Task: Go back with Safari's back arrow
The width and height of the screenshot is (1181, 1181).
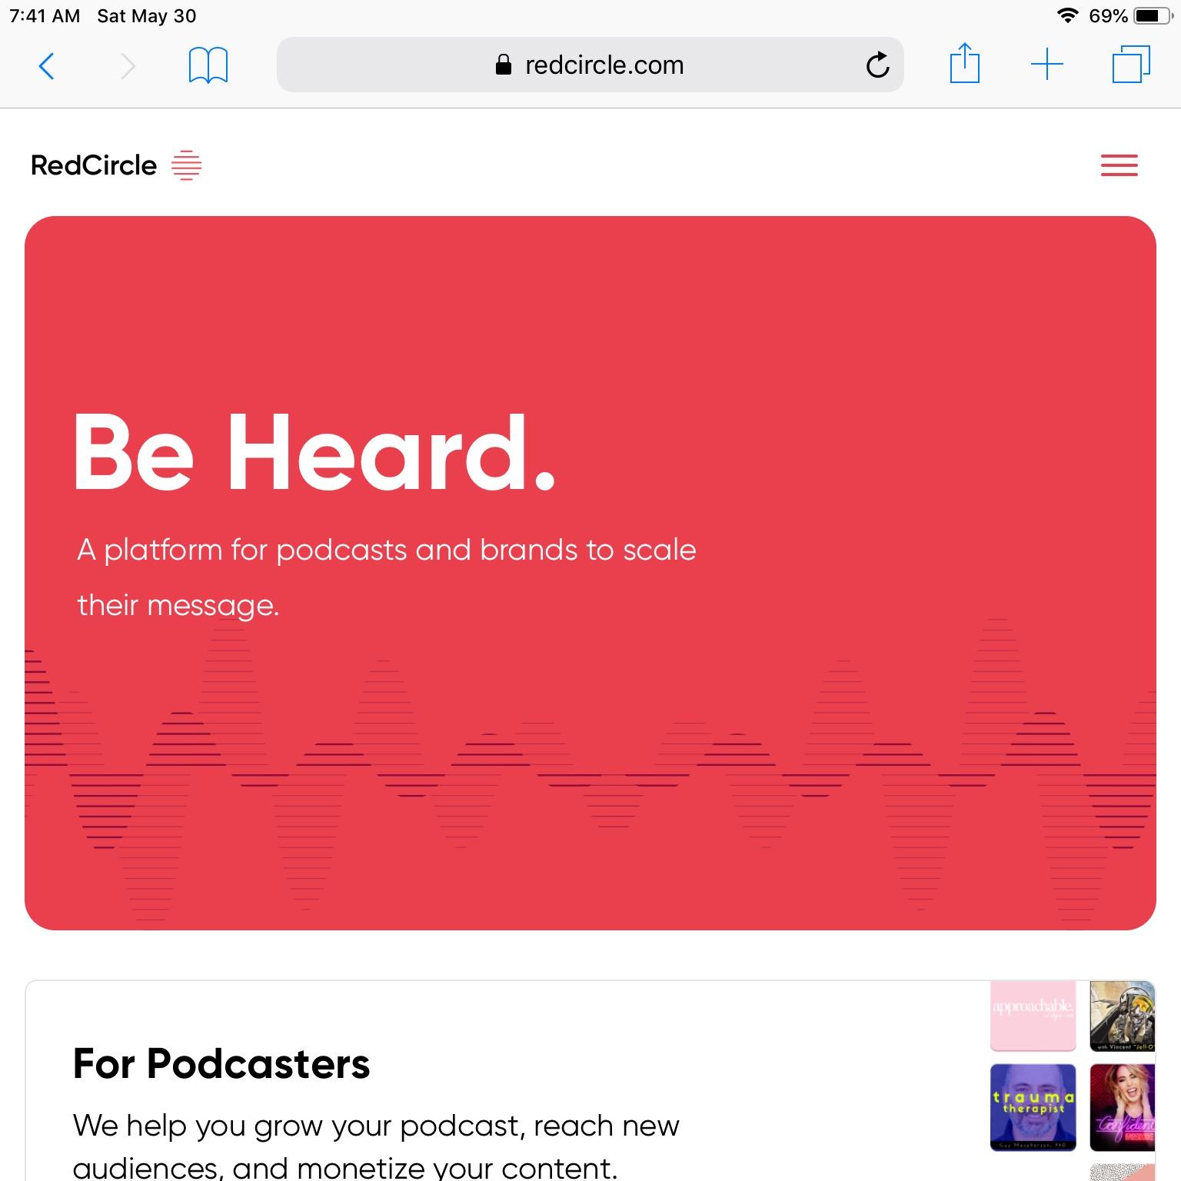Action: pyautogui.click(x=46, y=65)
